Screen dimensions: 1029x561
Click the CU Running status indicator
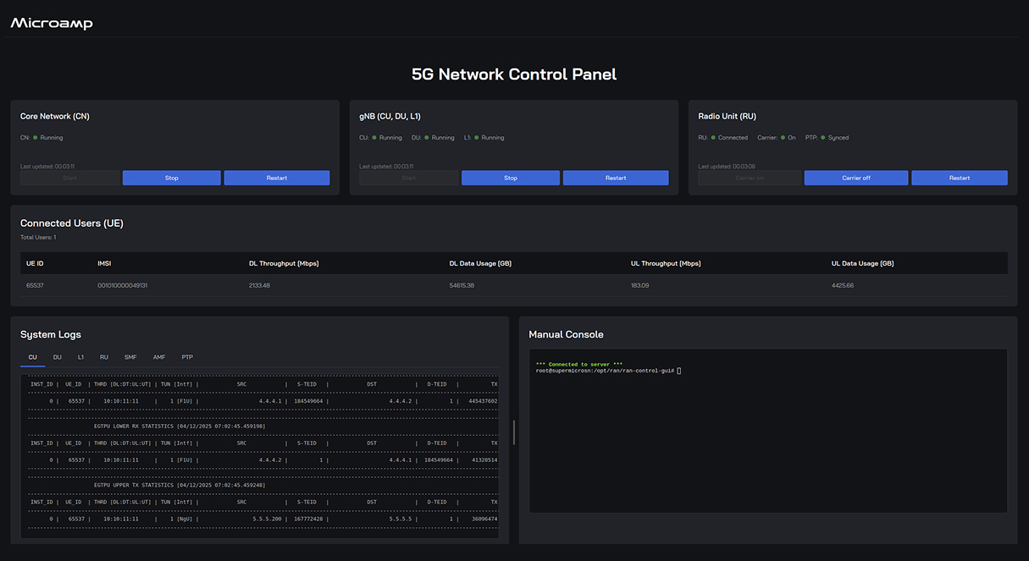coord(373,137)
